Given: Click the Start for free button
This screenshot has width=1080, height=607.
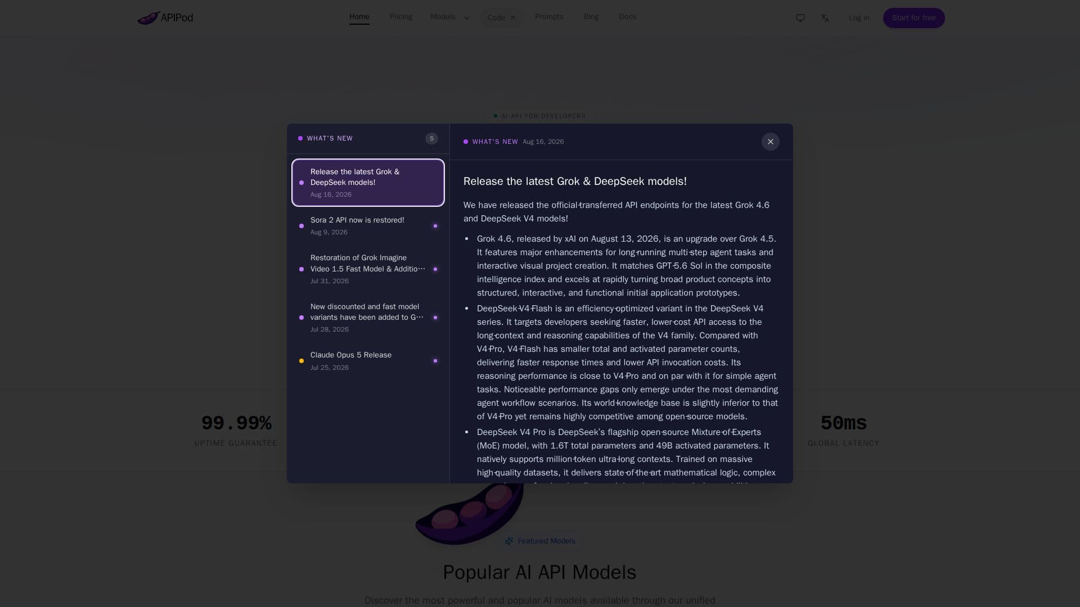Looking at the screenshot, I should (914, 18).
